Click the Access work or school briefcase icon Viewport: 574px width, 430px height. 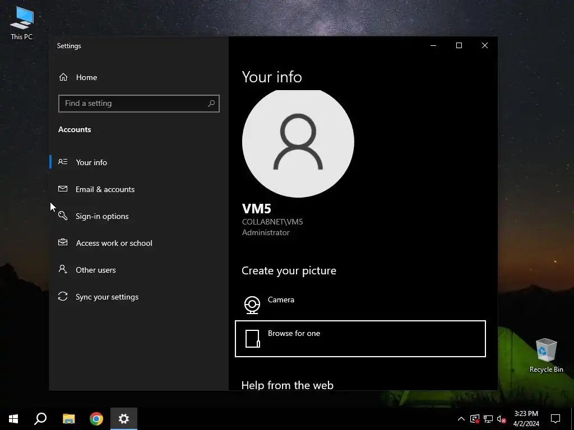tap(63, 242)
